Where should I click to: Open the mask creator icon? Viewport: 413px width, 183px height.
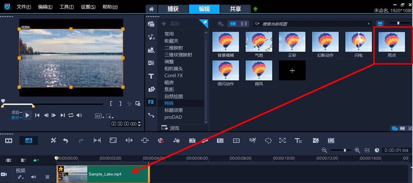268,141
